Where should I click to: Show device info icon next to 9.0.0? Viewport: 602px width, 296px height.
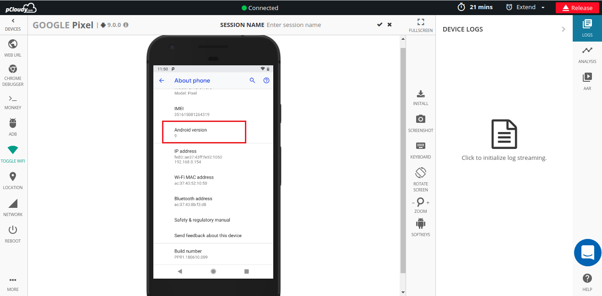[126, 25]
